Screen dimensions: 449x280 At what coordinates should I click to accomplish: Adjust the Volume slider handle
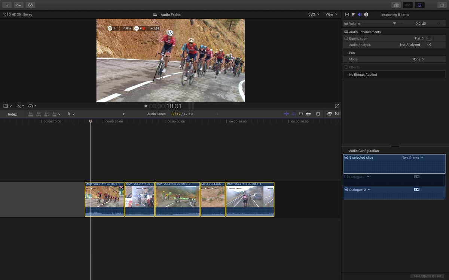click(394, 23)
